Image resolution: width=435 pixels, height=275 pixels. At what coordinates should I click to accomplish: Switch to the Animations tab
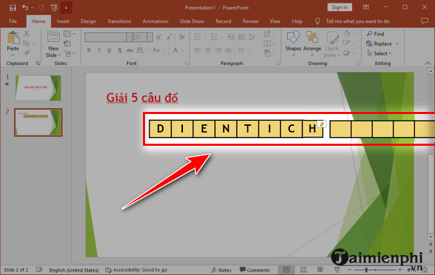click(155, 21)
